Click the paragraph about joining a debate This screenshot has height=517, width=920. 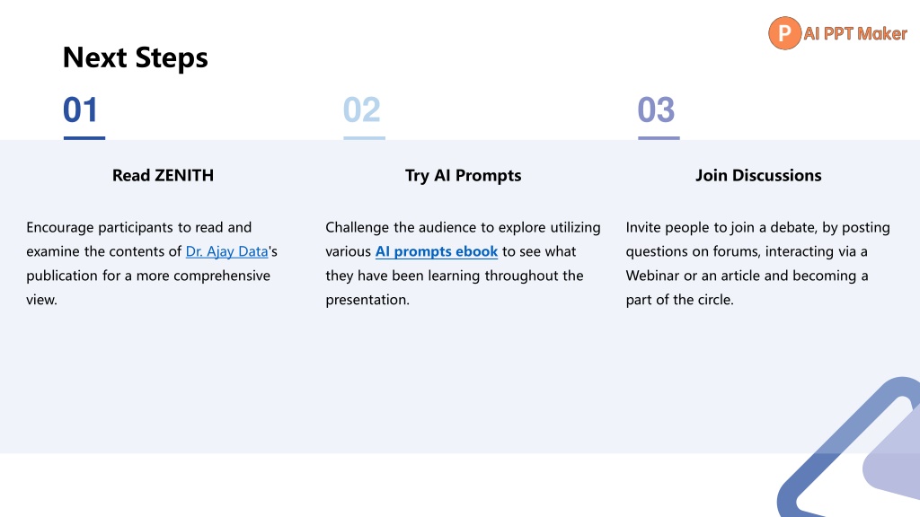(757, 263)
